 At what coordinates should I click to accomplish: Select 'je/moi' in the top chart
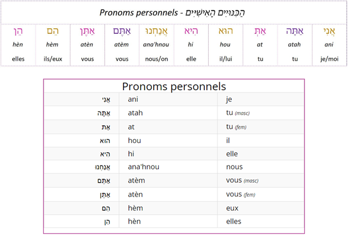tap(330, 58)
